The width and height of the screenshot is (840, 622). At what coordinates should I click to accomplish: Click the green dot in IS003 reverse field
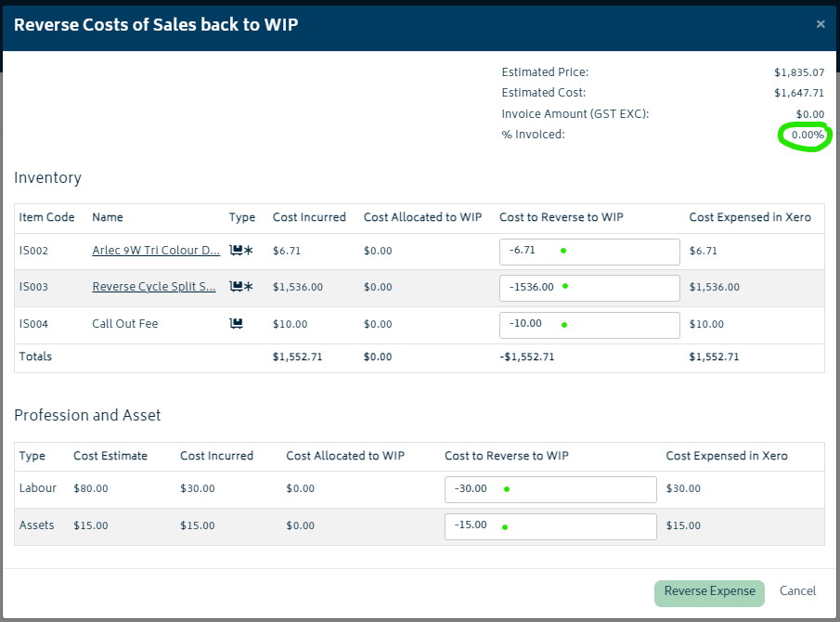(565, 286)
